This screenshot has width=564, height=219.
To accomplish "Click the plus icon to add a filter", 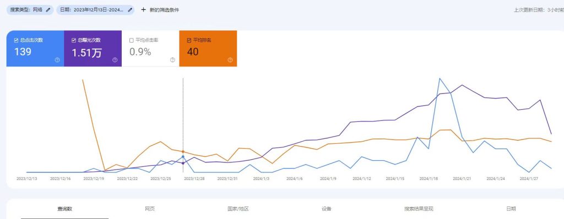I will [143, 10].
